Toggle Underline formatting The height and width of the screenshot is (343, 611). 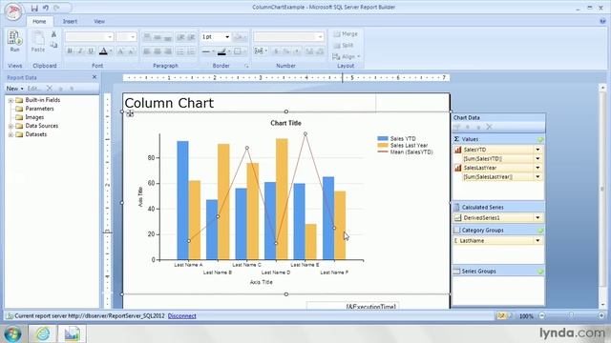point(91,50)
